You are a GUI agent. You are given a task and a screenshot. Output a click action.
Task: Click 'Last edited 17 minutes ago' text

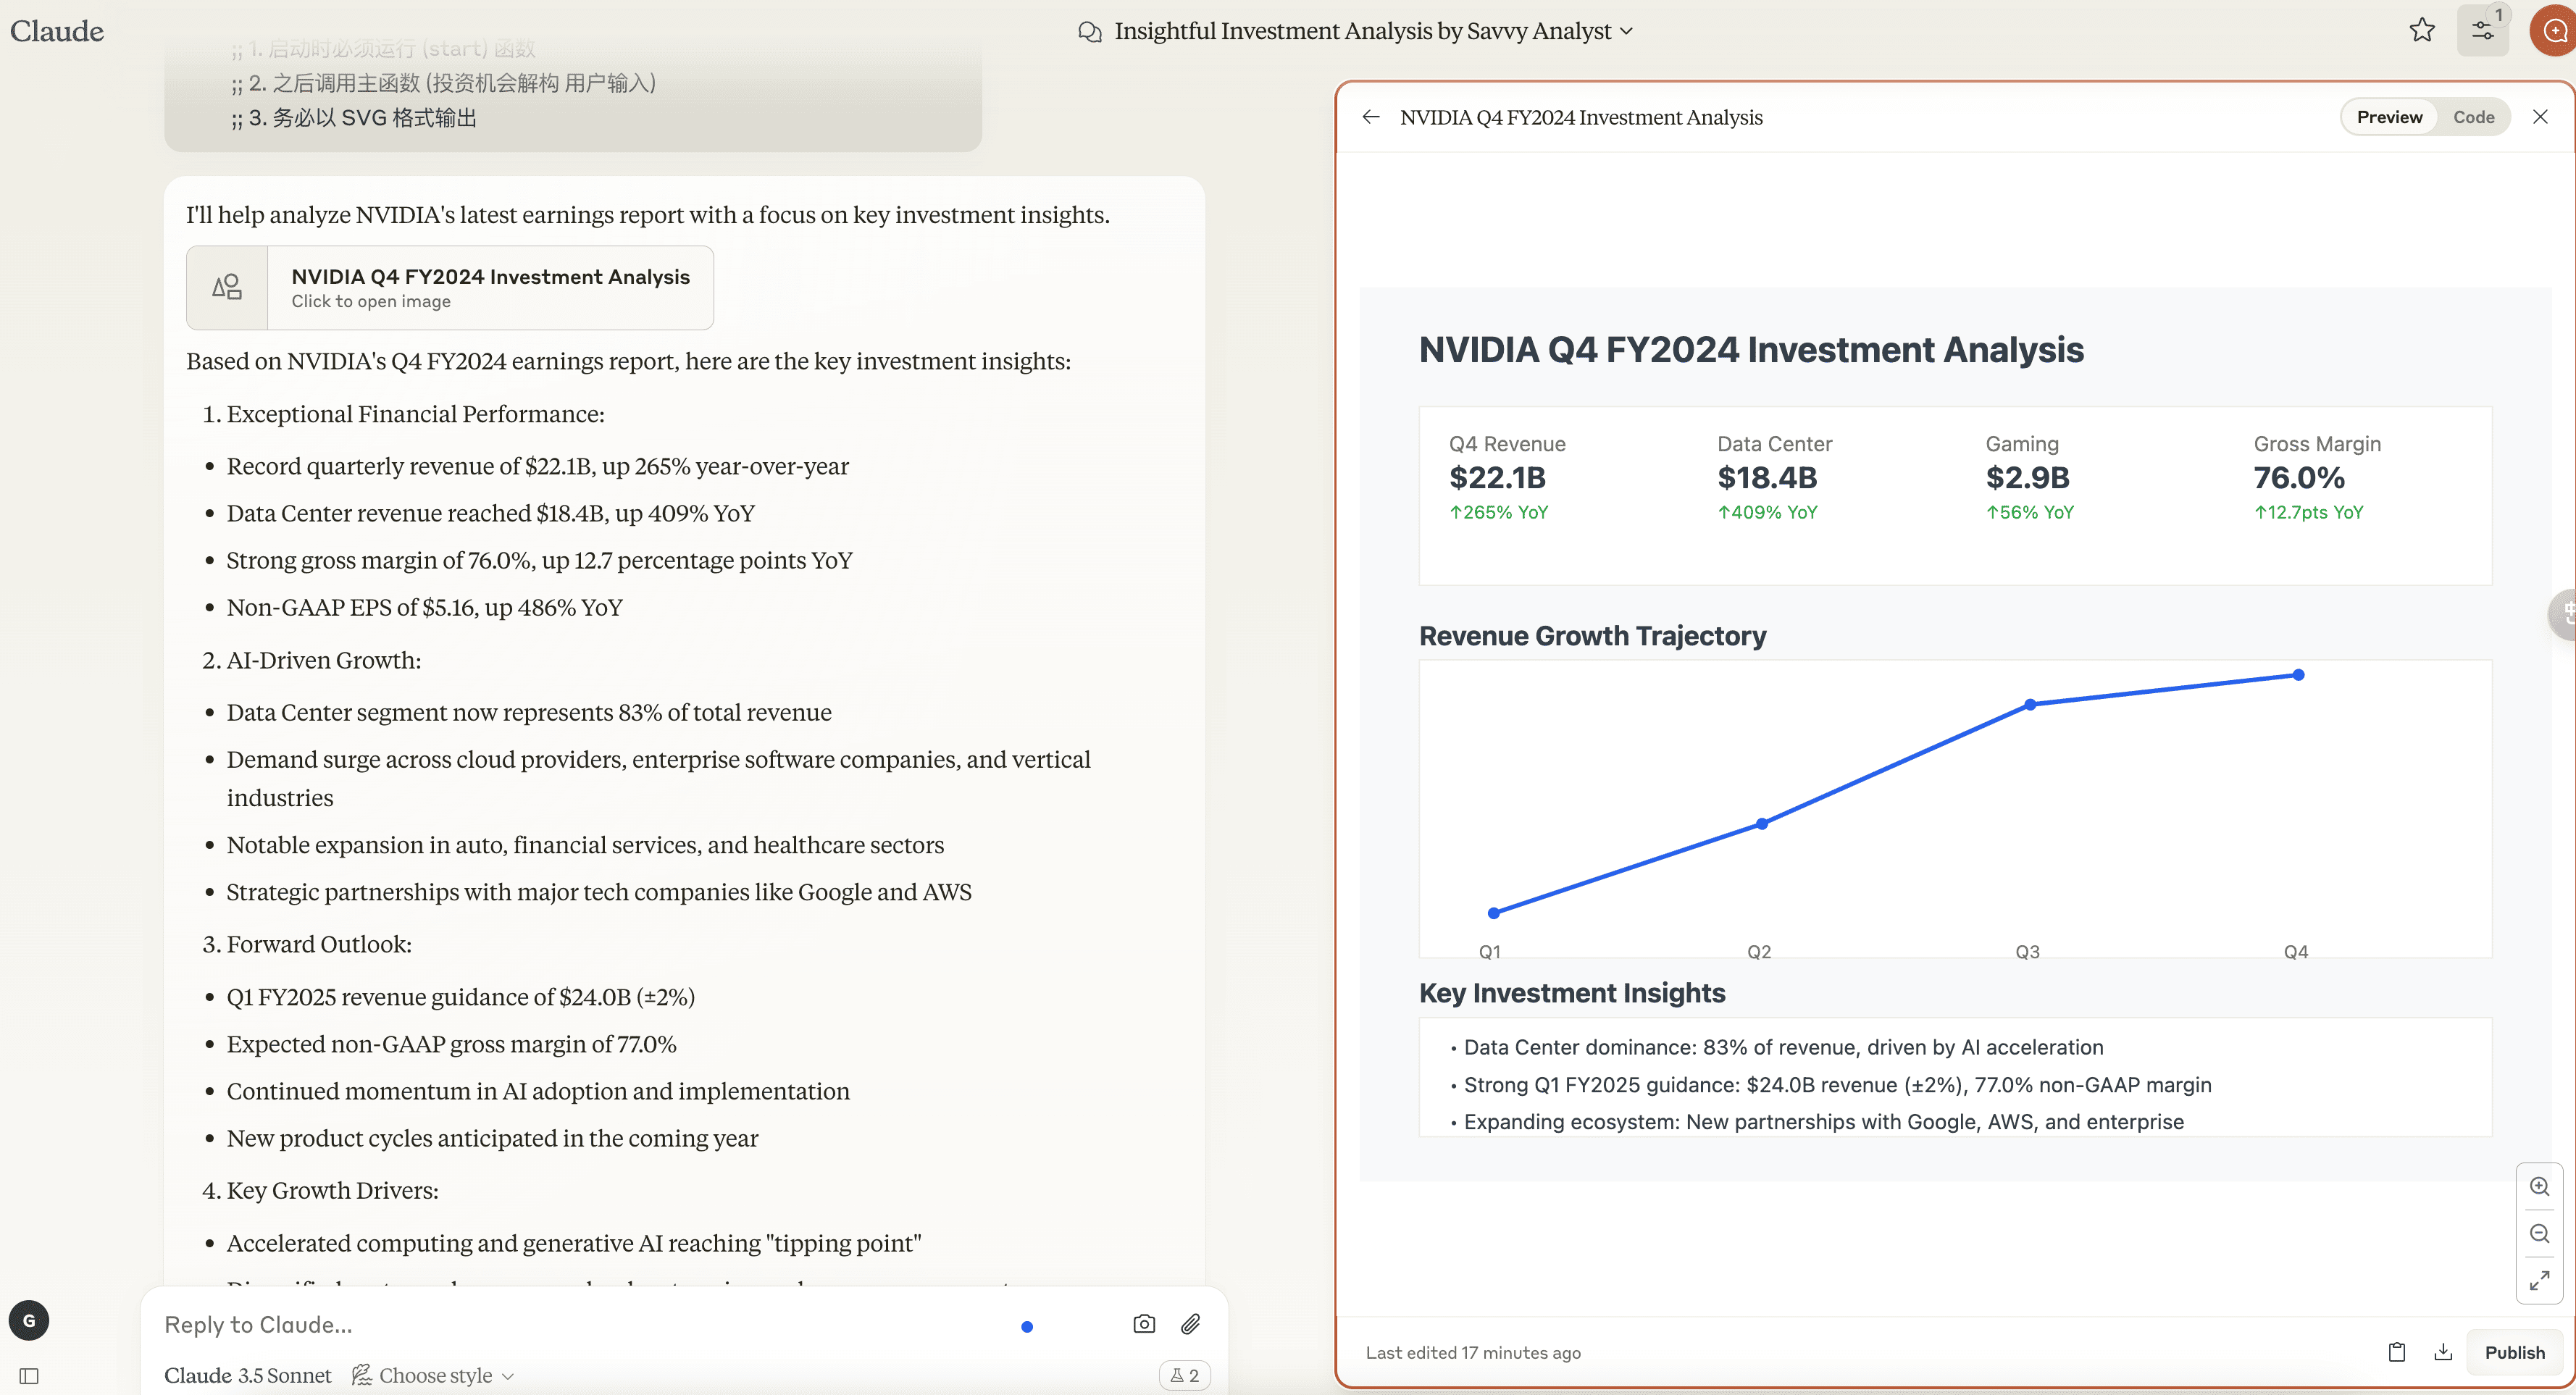point(1473,1353)
